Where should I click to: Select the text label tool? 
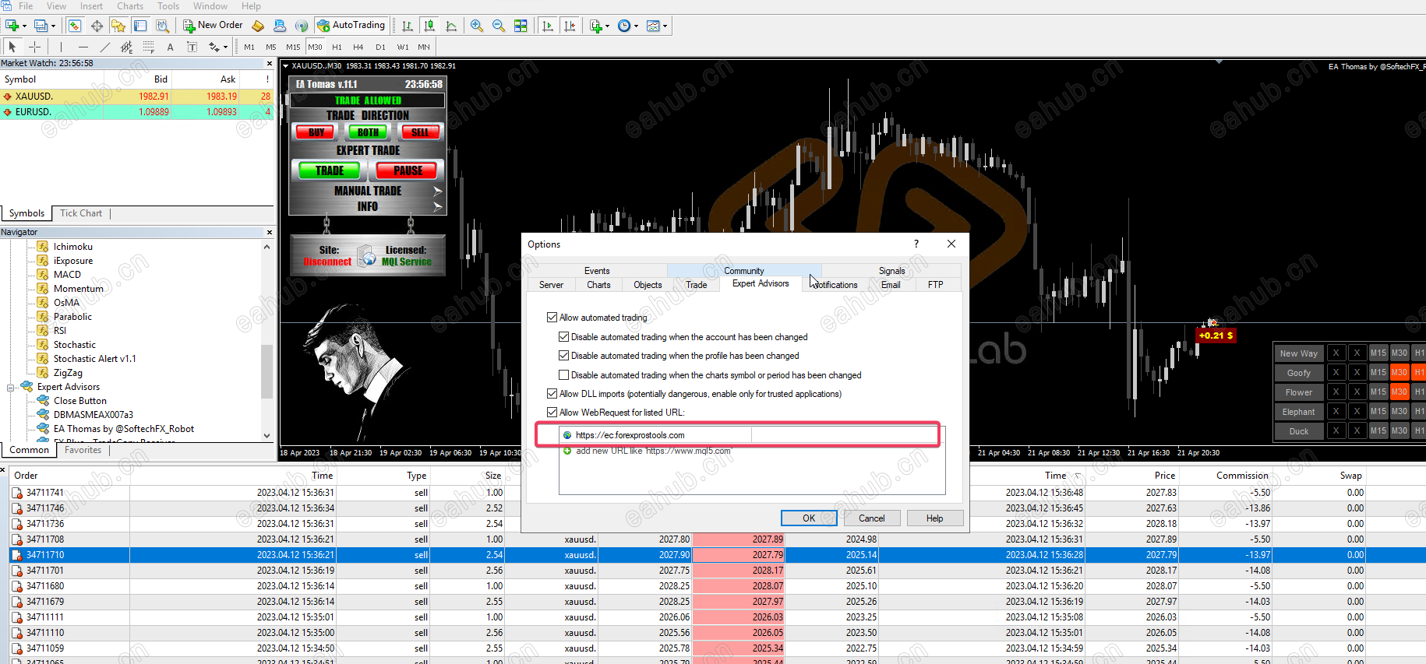[x=192, y=47]
